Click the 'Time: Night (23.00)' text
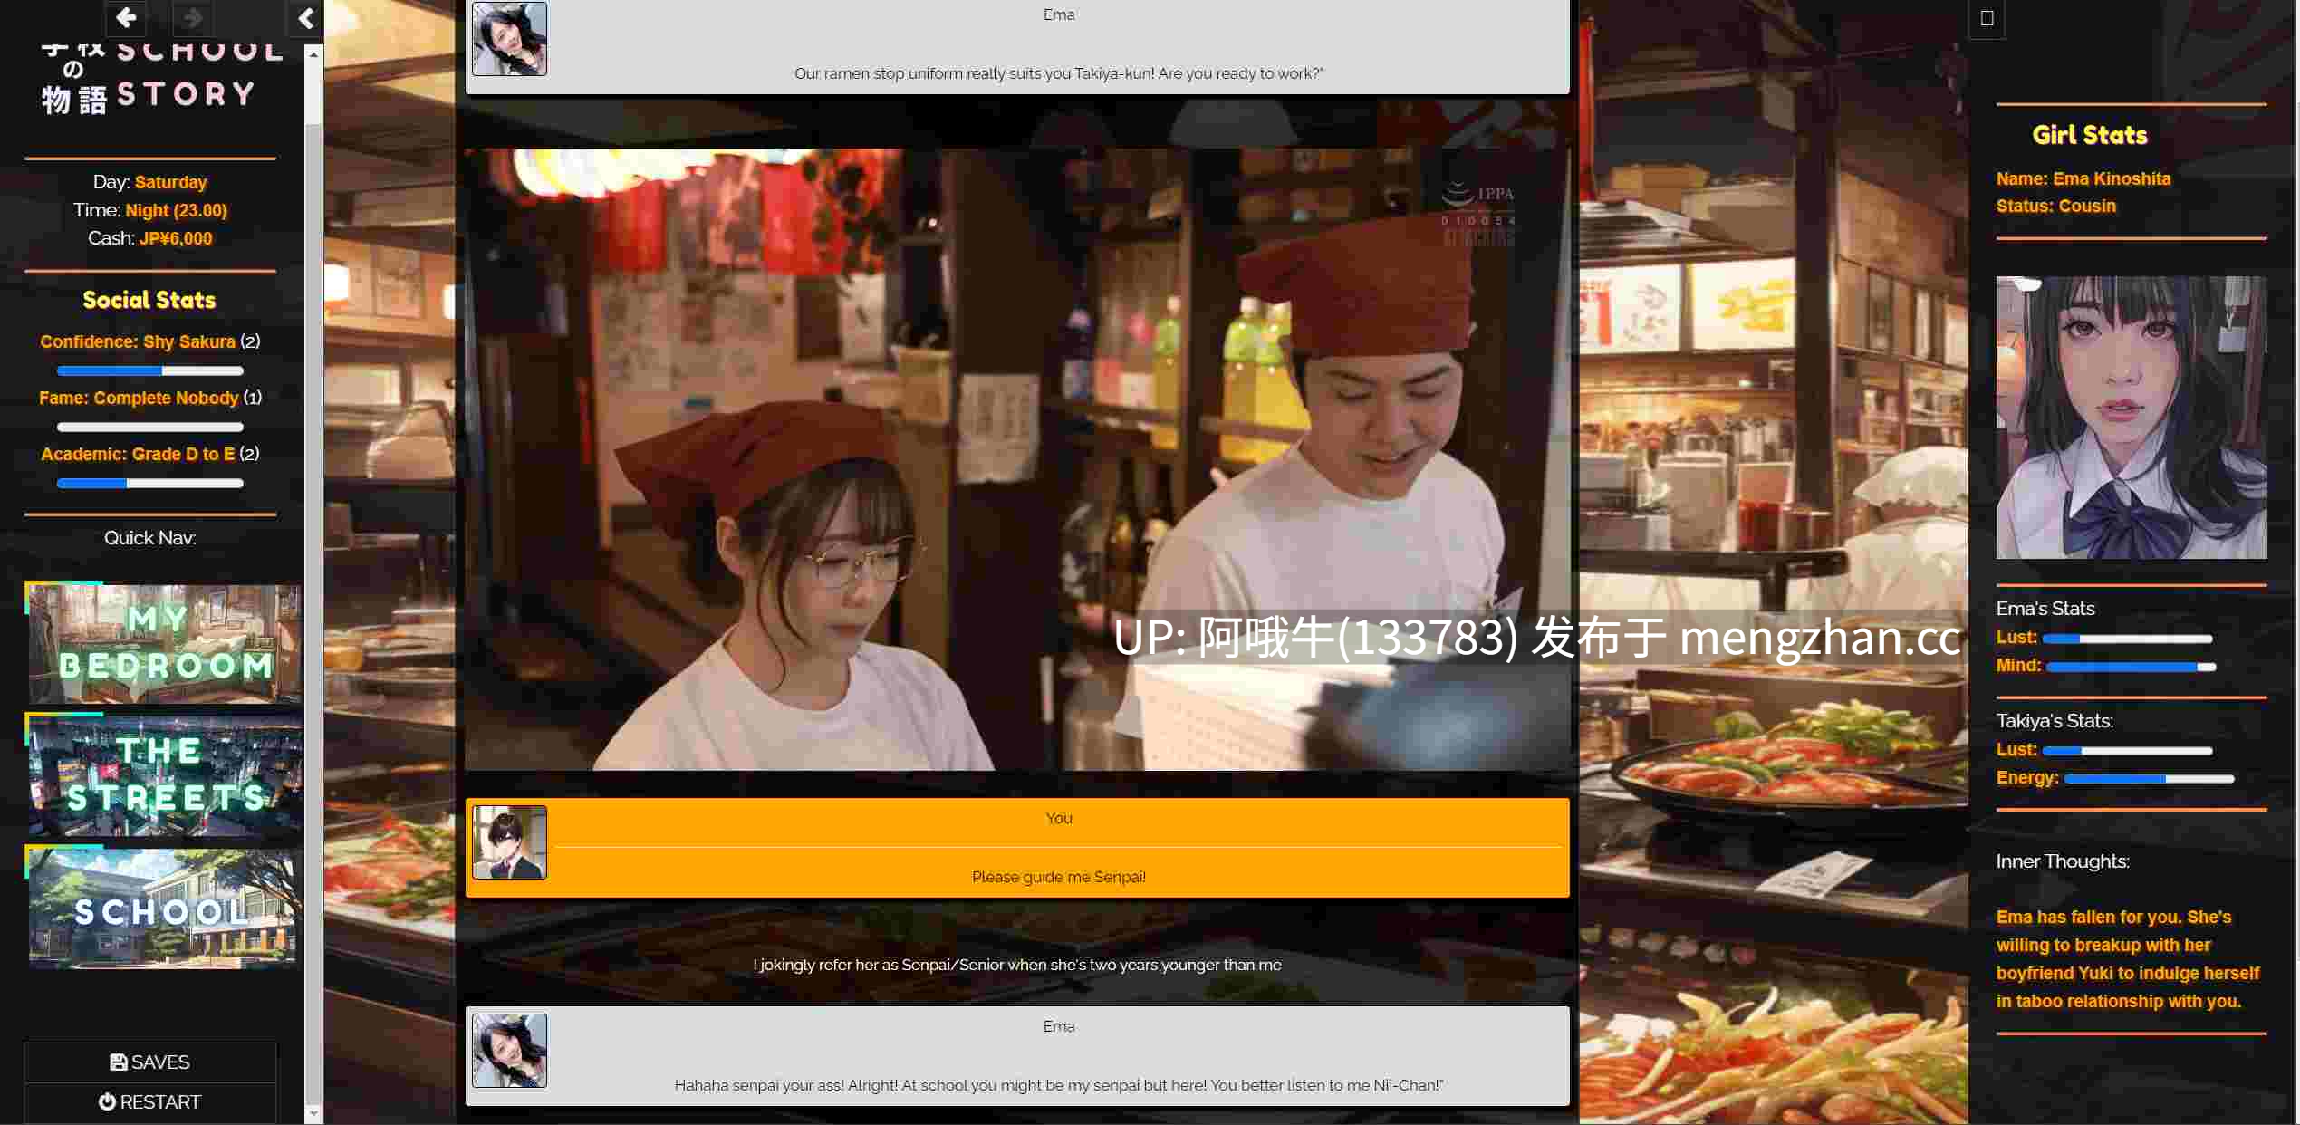 (150, 210)
